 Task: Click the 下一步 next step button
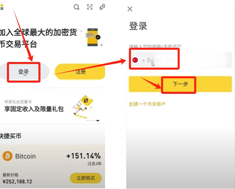(180, 84)
